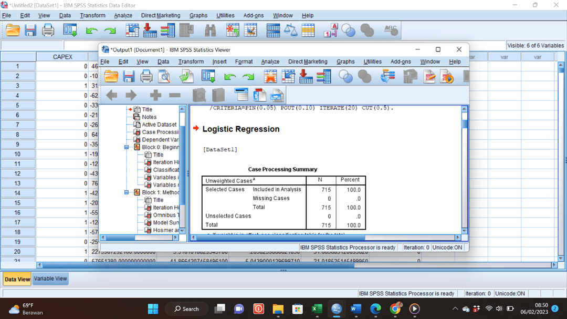Recall recent dialogs in Viewer toolbar
This screenshot has width=567, height=319.
tap(208, 76)
